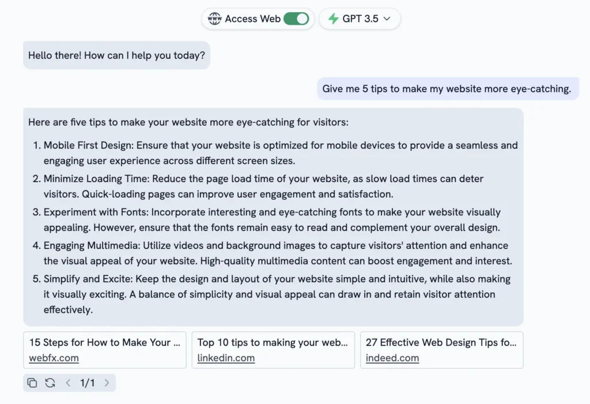The width and height of the screenshot is (590, 404).
Task: Click the copy icon below the chat
Action: coord(32,383)
